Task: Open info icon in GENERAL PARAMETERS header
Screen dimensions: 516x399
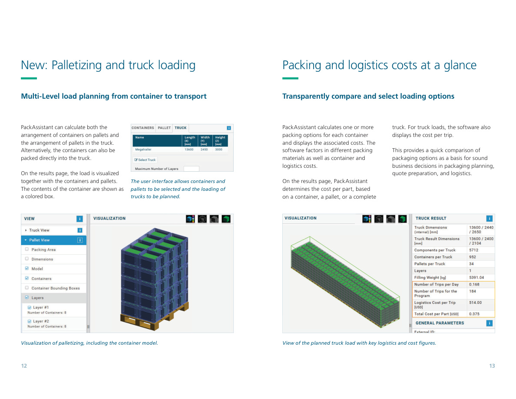Action: (490, 323)
